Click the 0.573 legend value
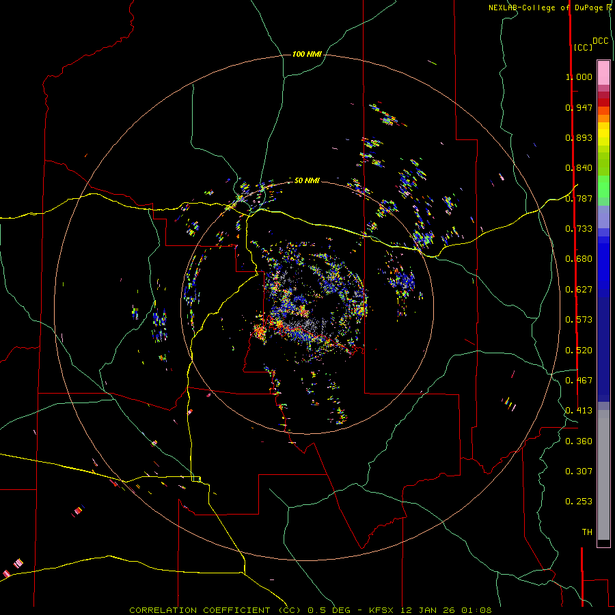 coord(579,320)
